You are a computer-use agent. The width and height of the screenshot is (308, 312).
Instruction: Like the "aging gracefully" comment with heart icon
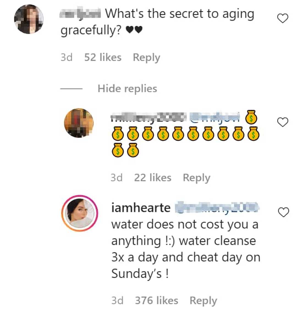pos(282,18)
